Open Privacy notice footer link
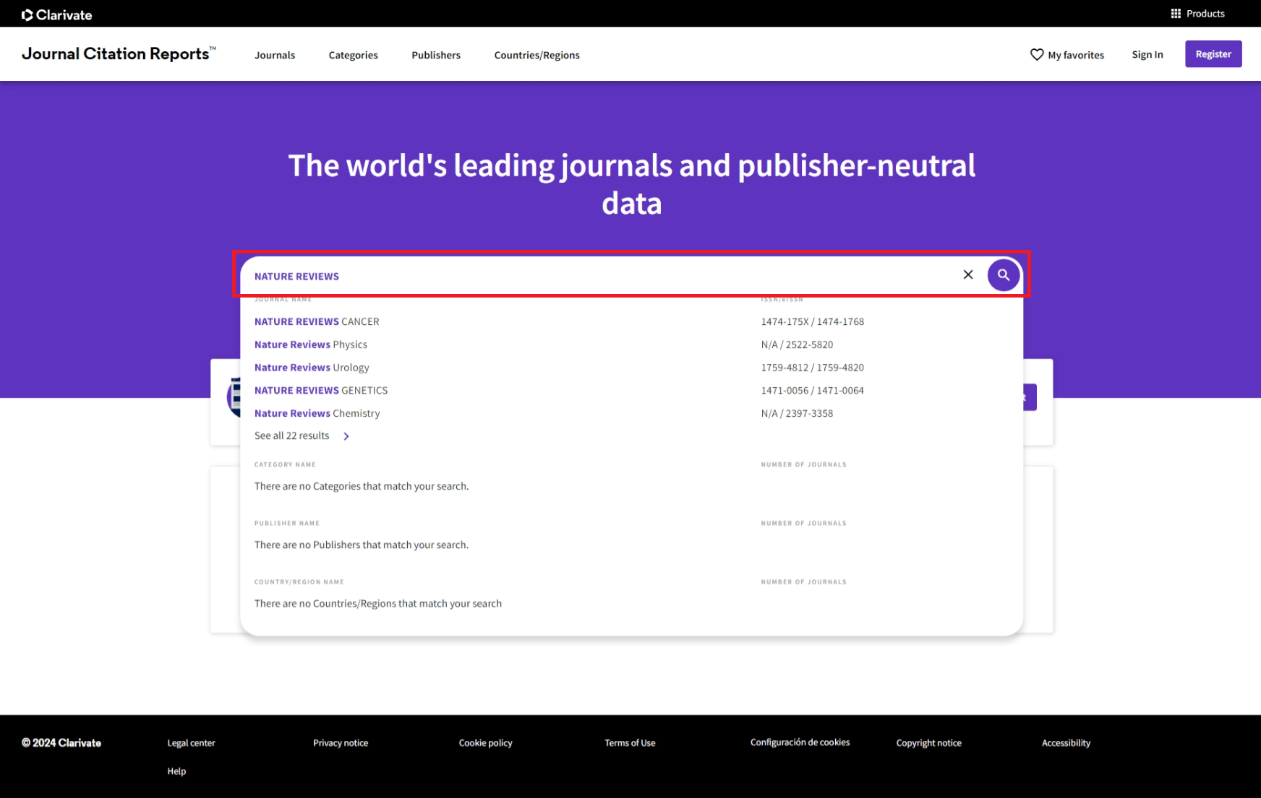This screenshot has height=798, width=1261. [341, 743]
